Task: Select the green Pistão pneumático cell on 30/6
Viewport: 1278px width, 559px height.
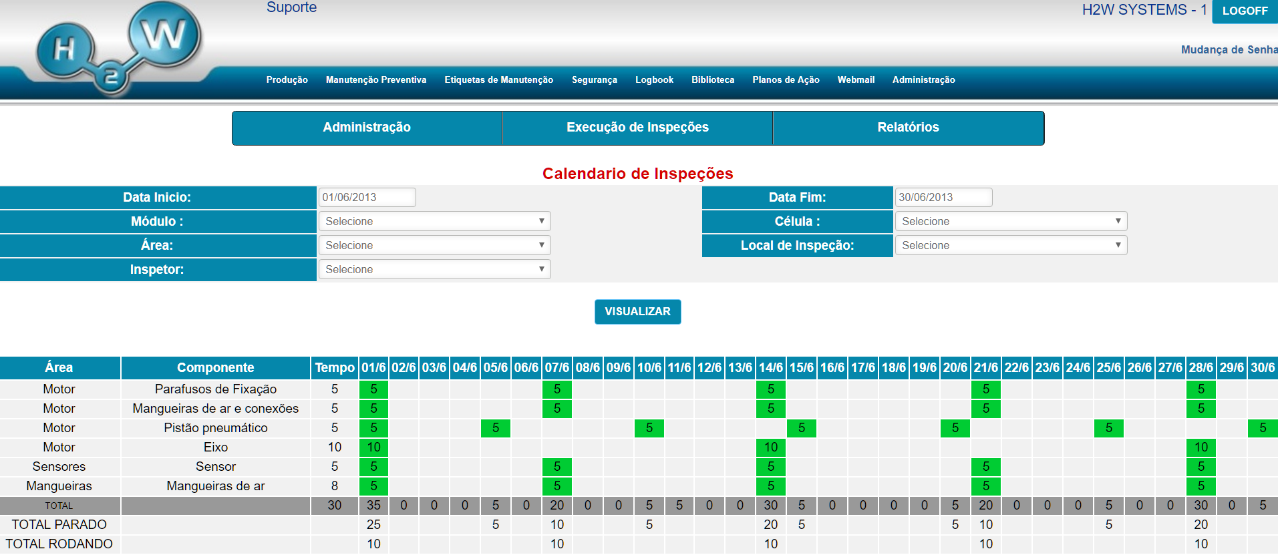Action: click(x=1262, y=427)
